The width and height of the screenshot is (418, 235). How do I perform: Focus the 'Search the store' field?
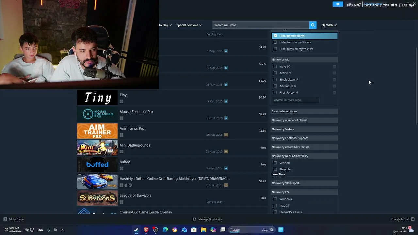[261, 25]
